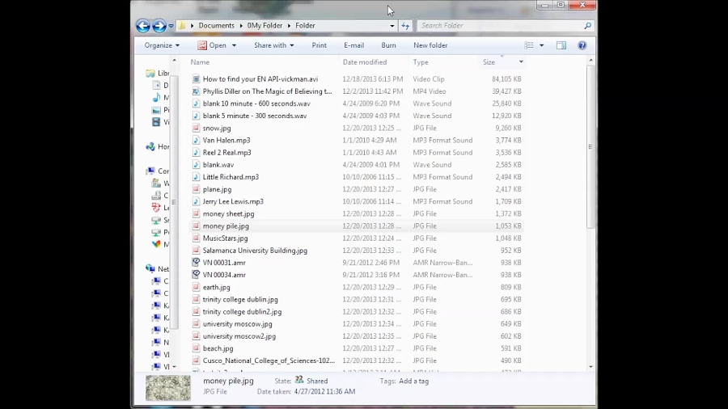The height and width of the screenshot is (409, 728).
Task: Click the navigation pane scrollbar
Action: [x=174, y=202]
